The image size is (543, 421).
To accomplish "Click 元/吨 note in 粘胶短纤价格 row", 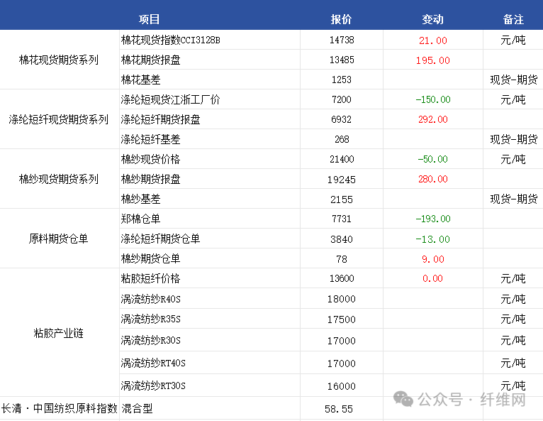I will 513,278.
